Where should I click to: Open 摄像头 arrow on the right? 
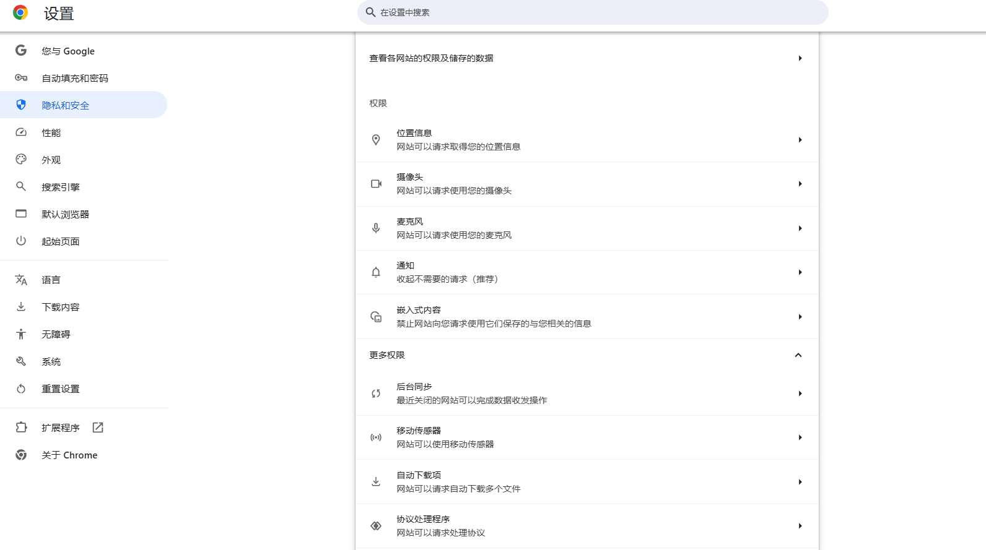800,184
